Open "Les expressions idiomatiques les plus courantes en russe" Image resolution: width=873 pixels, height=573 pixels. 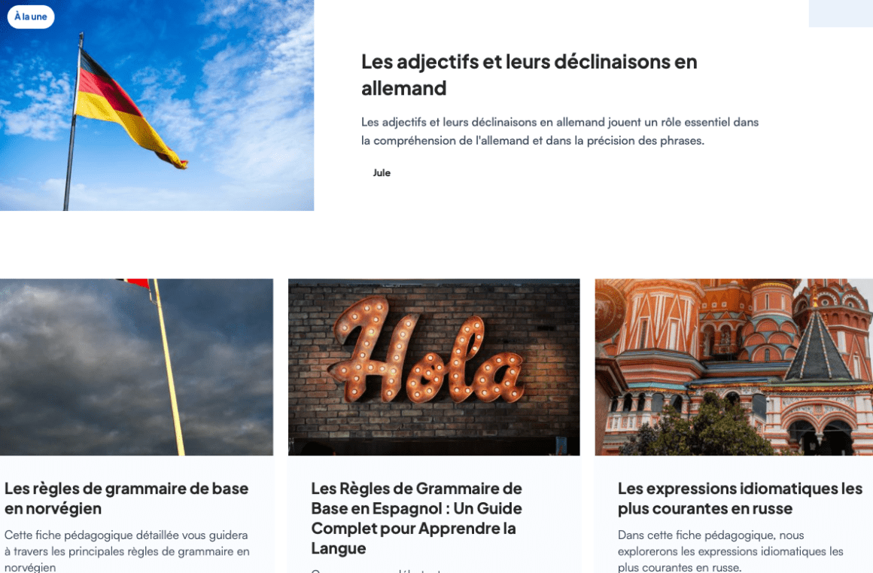pyautogui.click(x=740, y=498)
